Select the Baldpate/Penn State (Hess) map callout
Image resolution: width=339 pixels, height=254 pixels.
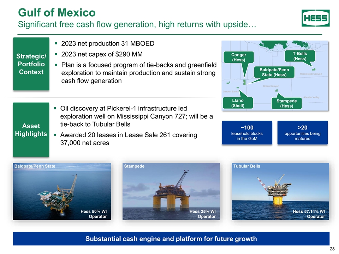[x=274, y=72]
